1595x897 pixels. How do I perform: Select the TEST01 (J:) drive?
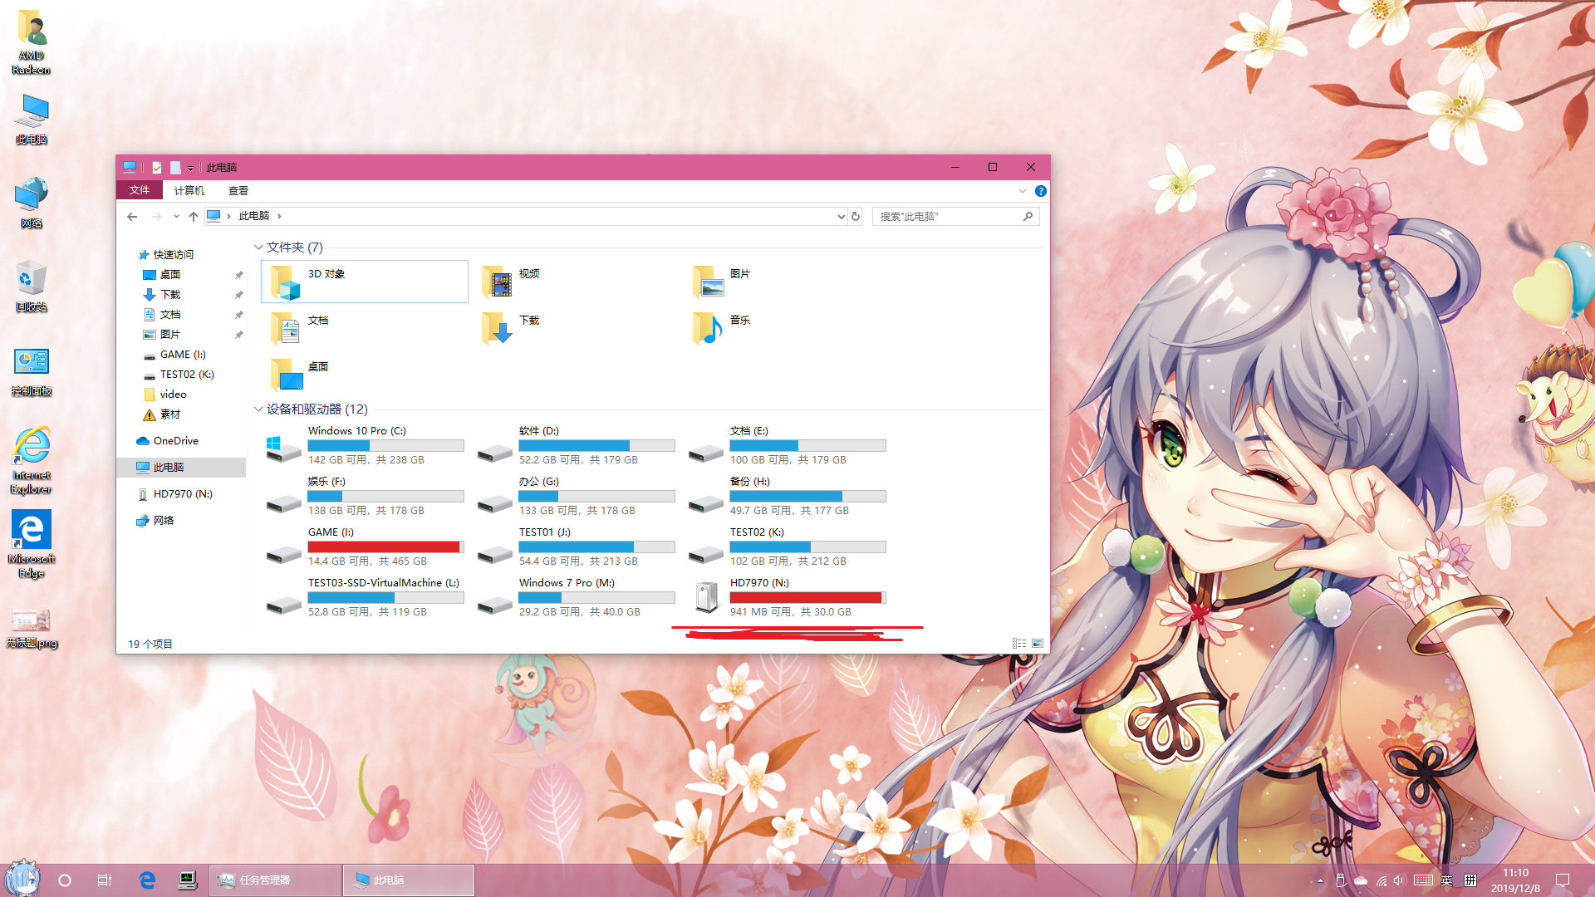pos(575,547)
